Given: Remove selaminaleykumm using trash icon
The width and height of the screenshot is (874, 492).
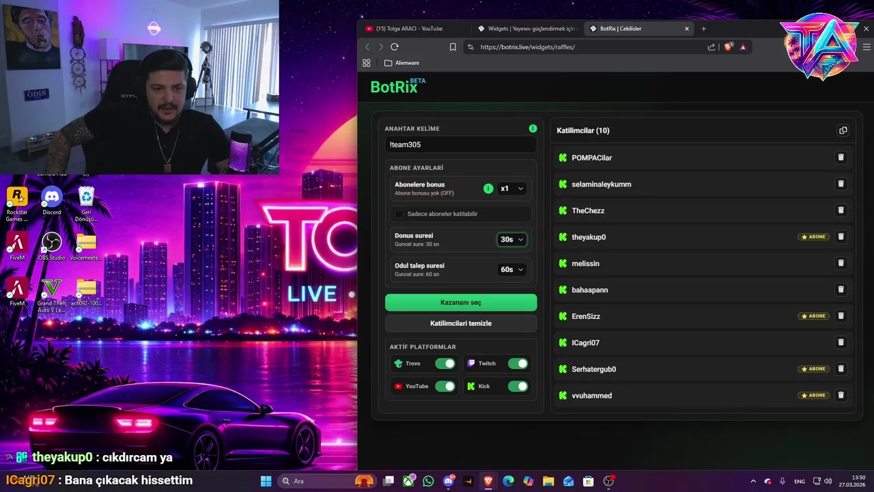Looking at the screenshot, I should 841,184.
